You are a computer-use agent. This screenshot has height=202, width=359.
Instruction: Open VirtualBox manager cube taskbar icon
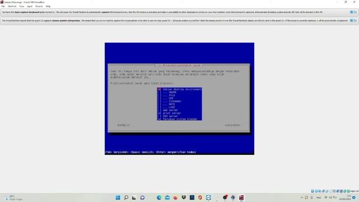pyautogui.click(x=233, y=198)
